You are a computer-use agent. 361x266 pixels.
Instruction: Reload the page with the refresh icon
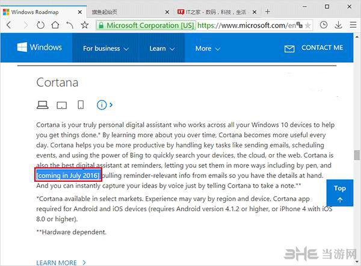[40, 25]
